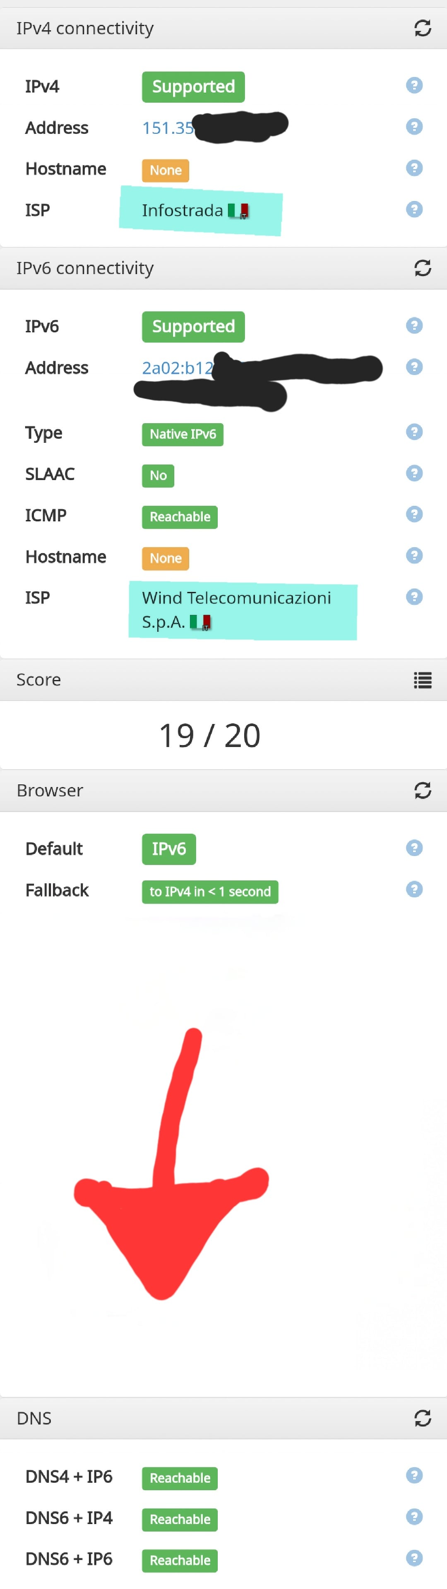The height and width of the screenshot is (1589, 447).
Task: Show help for IPv4 Supported row
Action: click(x=414, y=85)
